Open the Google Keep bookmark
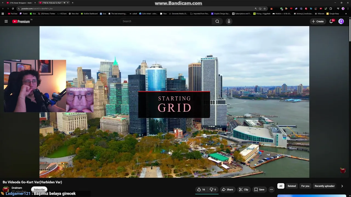 333,13
